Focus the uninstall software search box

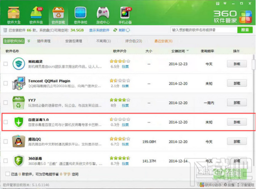(204, 30)
